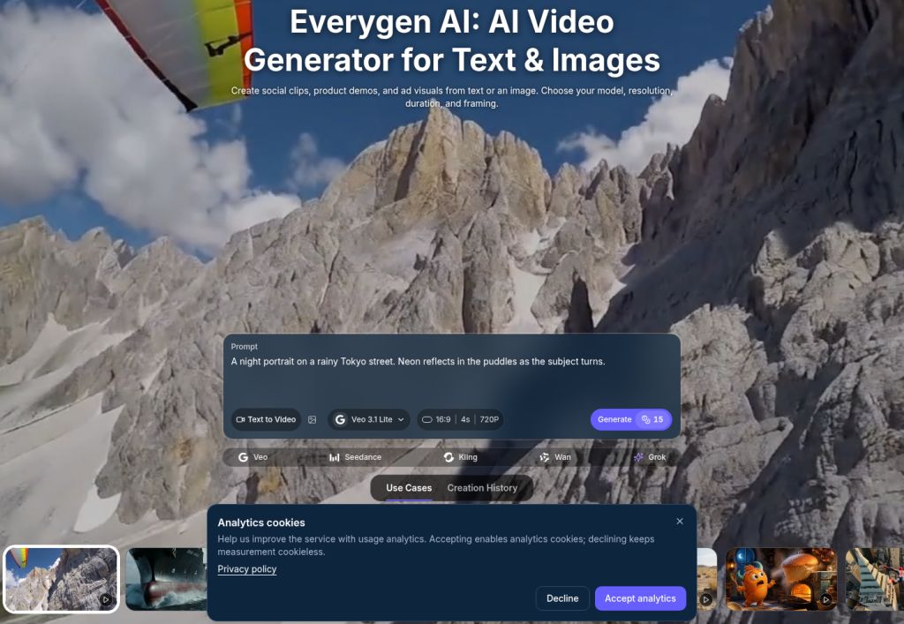Close the Analytics cookies banner

click(680, 521)
